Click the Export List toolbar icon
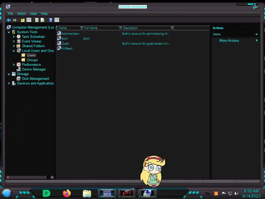This screenshot has height=199, width=265. pyautogui.click(x=43, y=20)
